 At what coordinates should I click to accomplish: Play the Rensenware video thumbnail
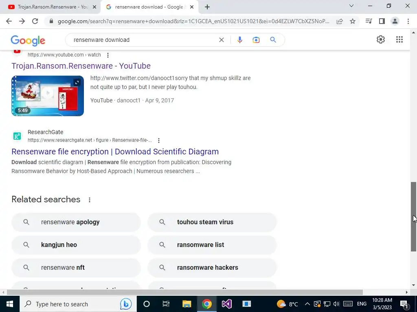pyautogui.click(x=48, y=96)
